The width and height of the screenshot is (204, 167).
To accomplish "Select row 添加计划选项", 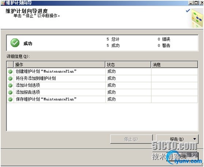I will 102,85.
